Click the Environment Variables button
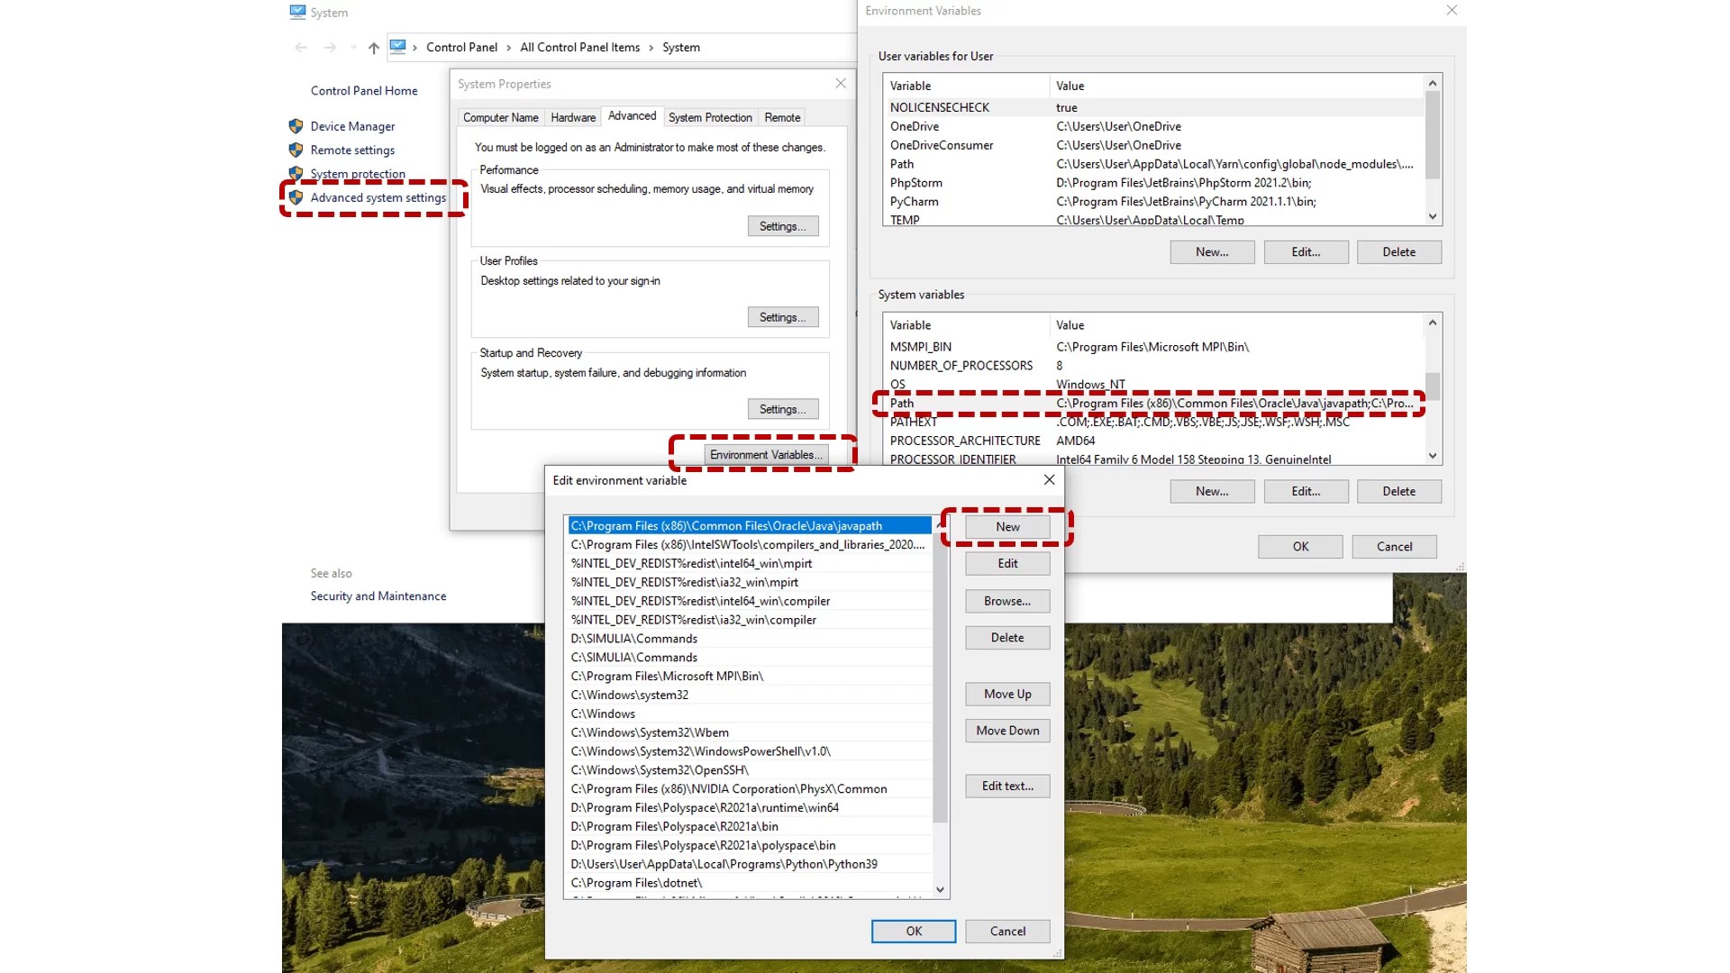This screenshot has width=1730, height=973. click(x=765, y=454)
